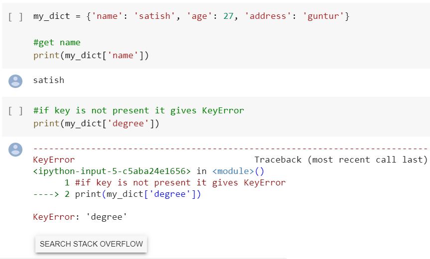Run the my_dict definition cell

coord(15,16)
